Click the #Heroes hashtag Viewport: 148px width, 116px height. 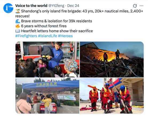[65, 36]
